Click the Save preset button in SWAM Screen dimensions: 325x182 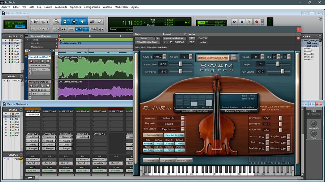click(x=233, y=59)
